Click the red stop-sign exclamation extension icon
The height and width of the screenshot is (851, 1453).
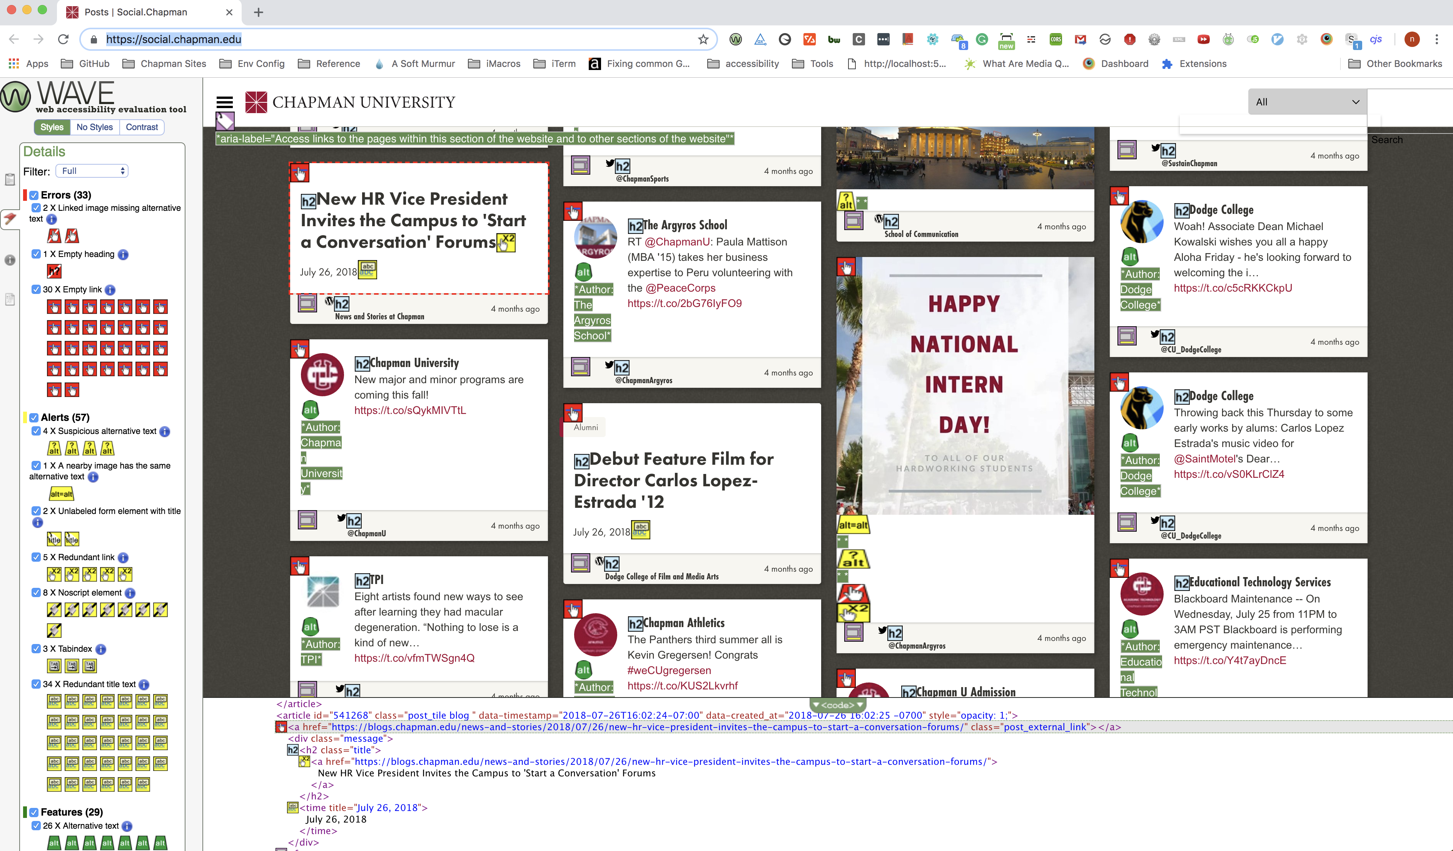(x=1129, y=39)
